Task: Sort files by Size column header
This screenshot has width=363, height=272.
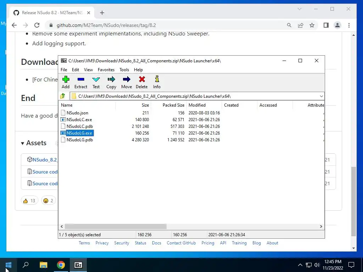Action: point(133,105)
